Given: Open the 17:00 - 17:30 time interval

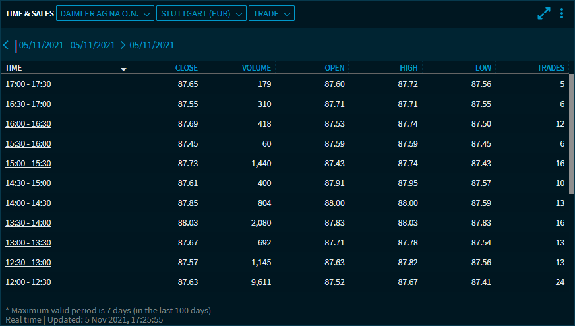Looking at the screenshot, I should point(28,84).
